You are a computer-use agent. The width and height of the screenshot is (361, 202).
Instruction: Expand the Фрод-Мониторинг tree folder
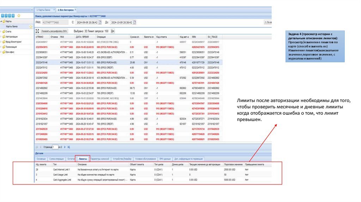click(x=1, y=41)
